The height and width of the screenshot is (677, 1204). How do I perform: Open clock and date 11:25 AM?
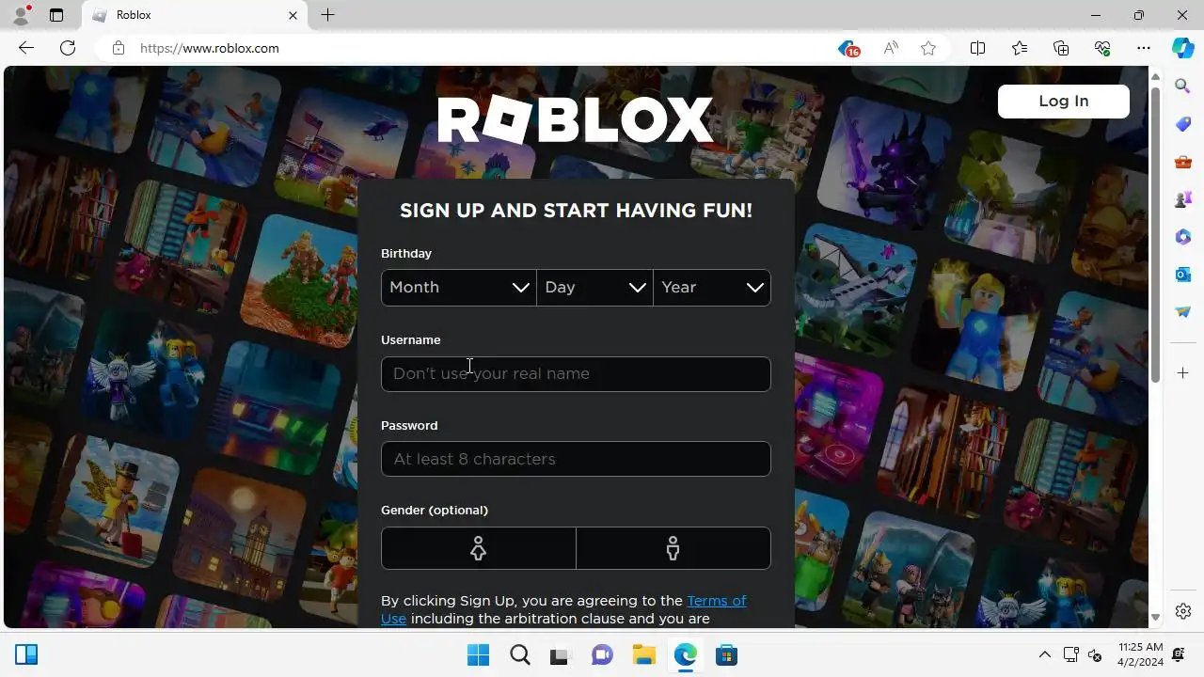click(1140, 654)
